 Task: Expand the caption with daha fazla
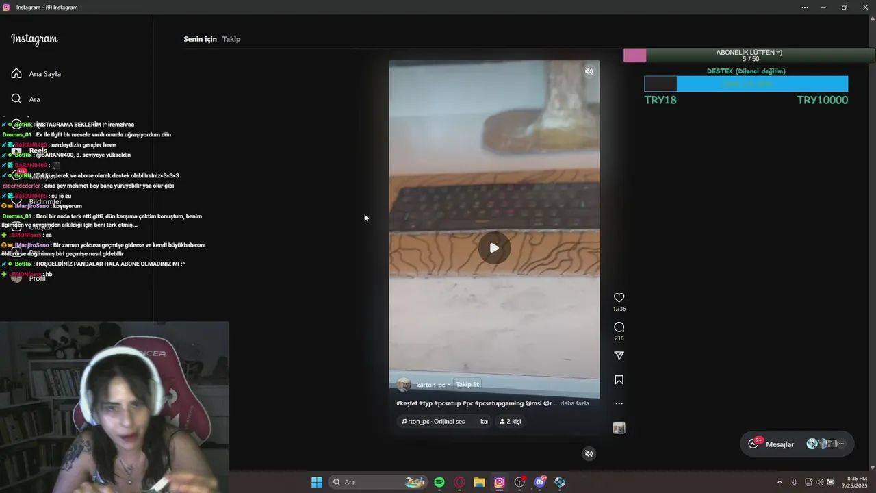click(574, 403)
